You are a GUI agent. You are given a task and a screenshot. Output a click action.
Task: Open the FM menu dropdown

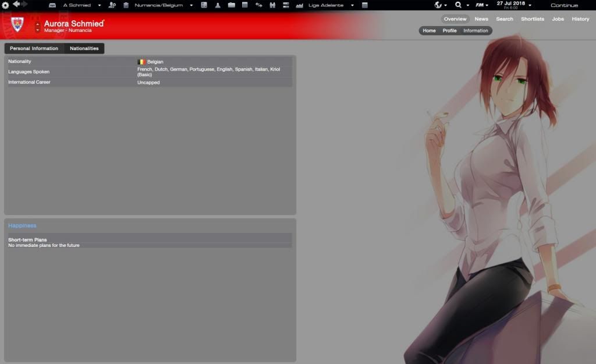click(482, 5)
